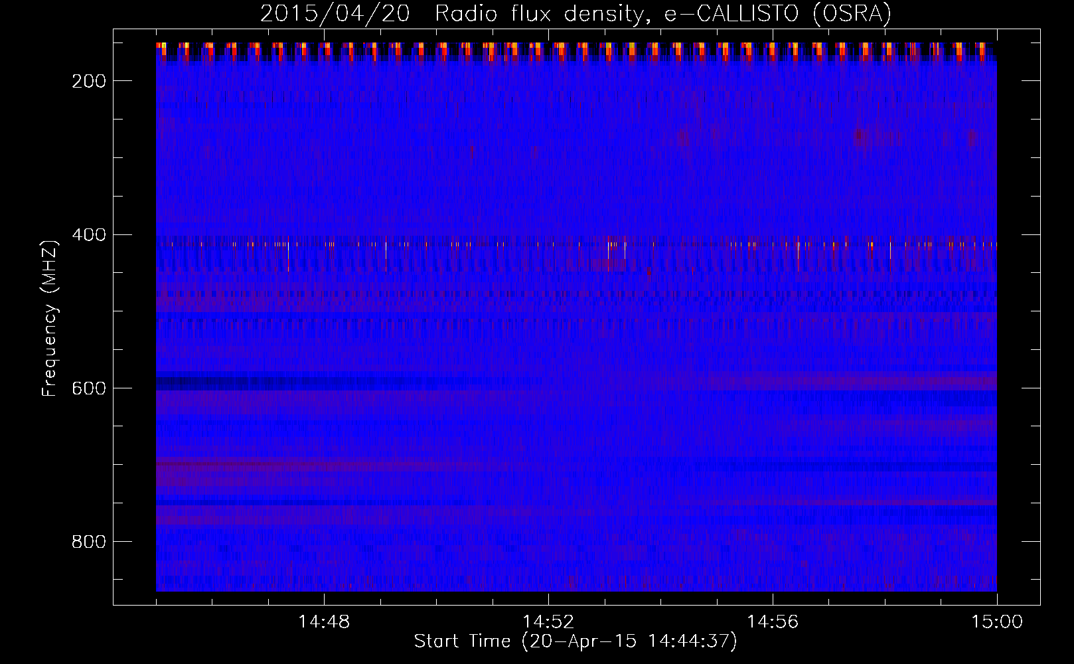The image size is (1074, 664).
Task: Click the 200 frequency tick label
Action: [x=89, y=81]
